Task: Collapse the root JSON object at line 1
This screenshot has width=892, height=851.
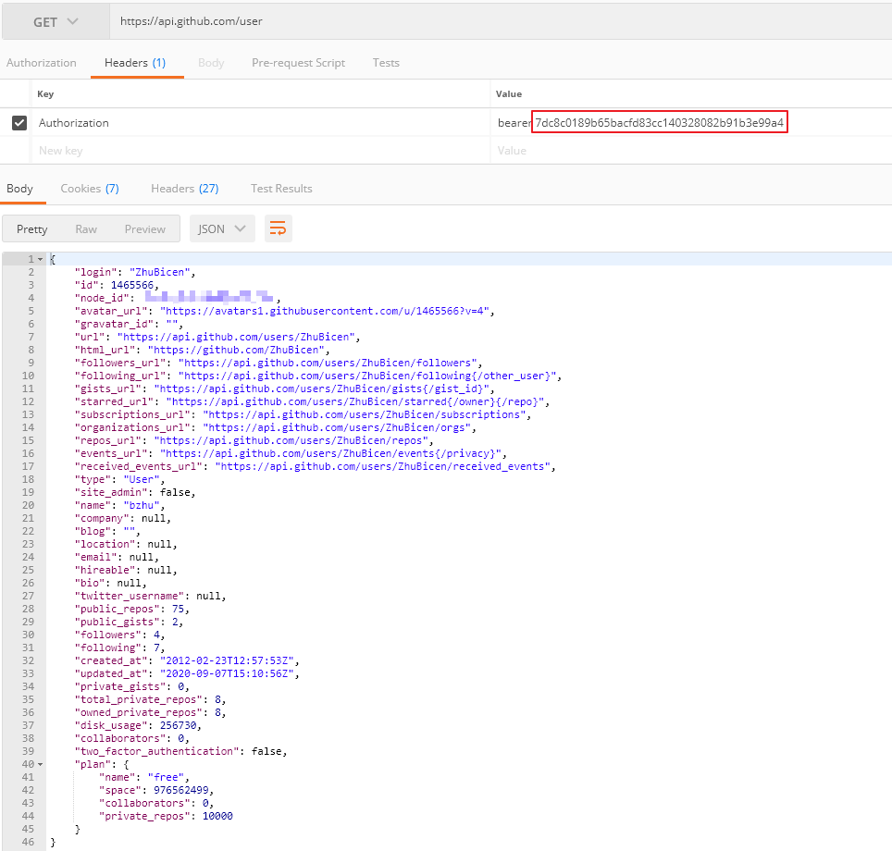Action: coord(40,260)
